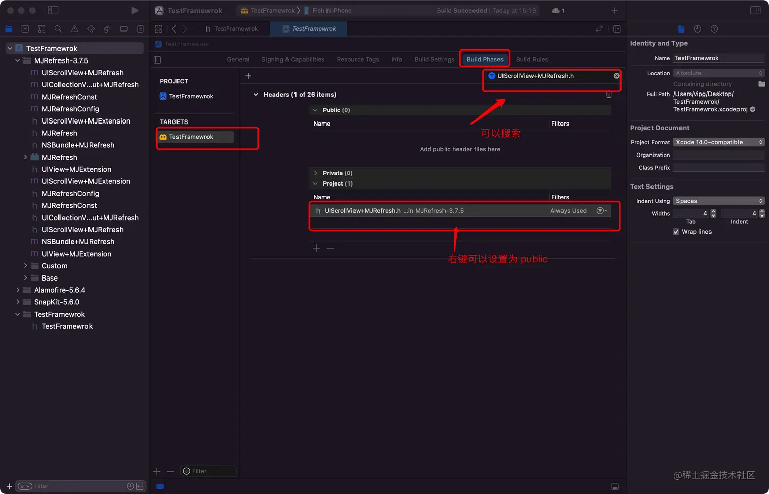
Task: Open the Test navigator diamond icon
Action: point(91,29)
